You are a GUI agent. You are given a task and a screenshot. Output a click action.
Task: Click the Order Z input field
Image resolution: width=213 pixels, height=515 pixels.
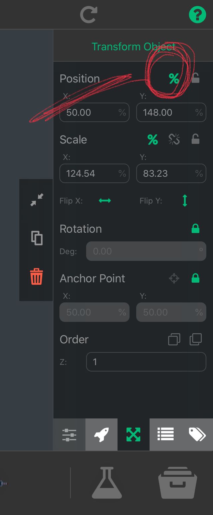(x=146, y=362)
